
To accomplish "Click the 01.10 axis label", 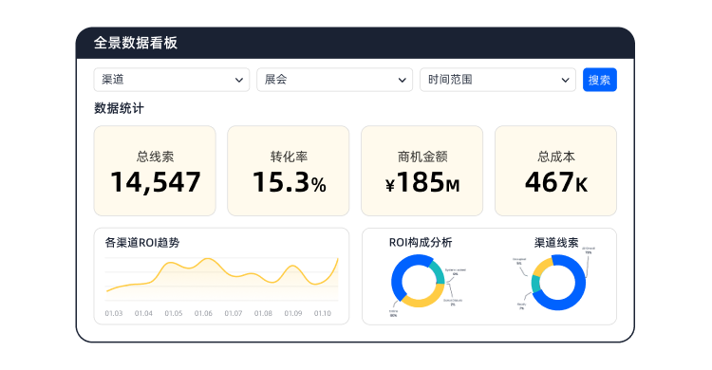I will click(x=323, y=313).
